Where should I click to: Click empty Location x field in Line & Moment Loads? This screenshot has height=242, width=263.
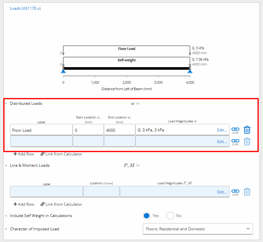101,192
